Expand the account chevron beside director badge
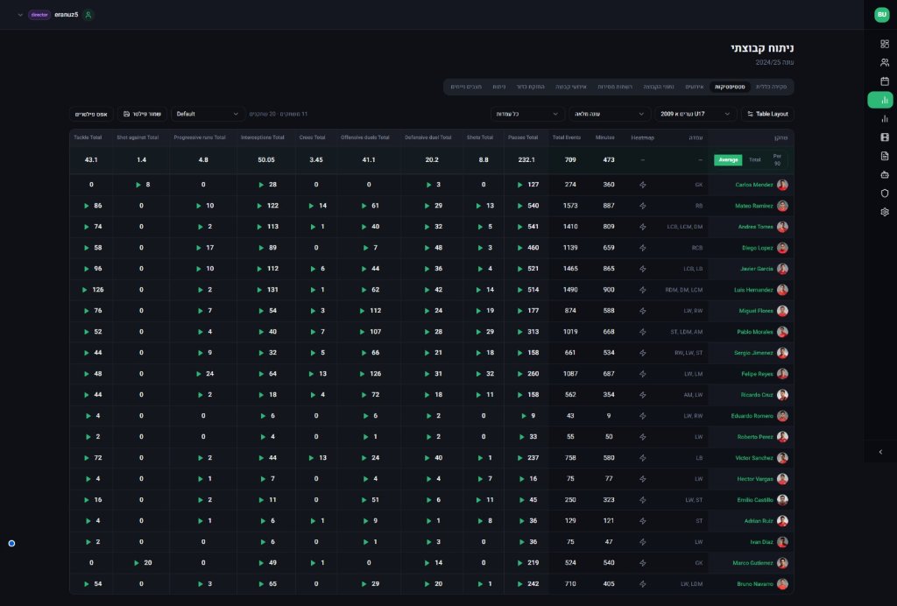 point(20,15)
